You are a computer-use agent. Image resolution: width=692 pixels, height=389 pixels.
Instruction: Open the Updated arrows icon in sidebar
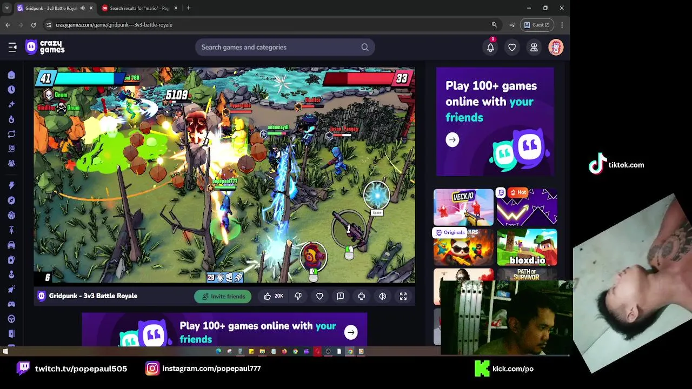click(x=11, y=134)
